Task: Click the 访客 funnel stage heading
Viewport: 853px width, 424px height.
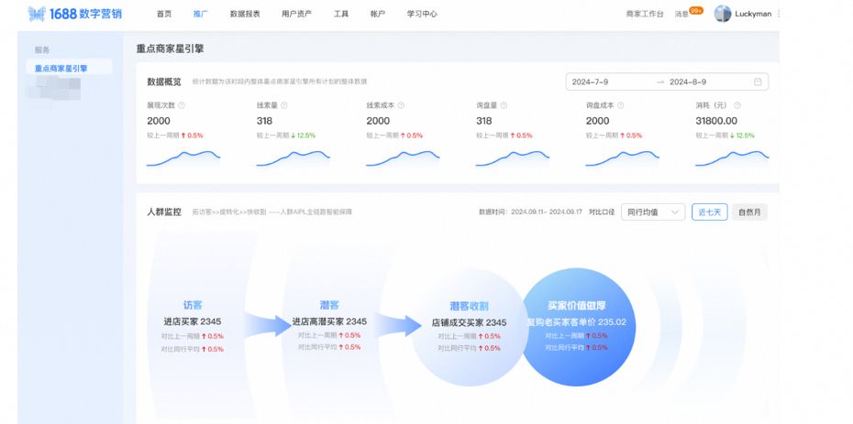Action: tap(193, 305)
